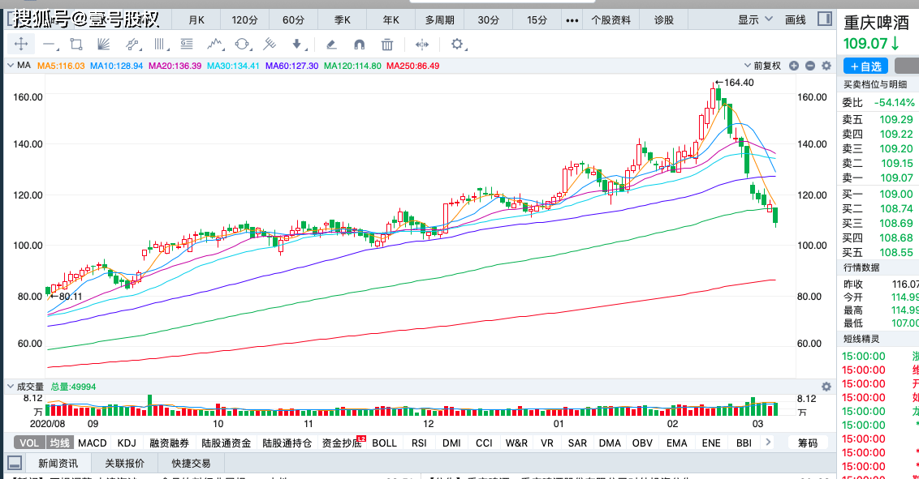
Task: Switch to 月K monthly chart
Action: click(x=196, y=20)
